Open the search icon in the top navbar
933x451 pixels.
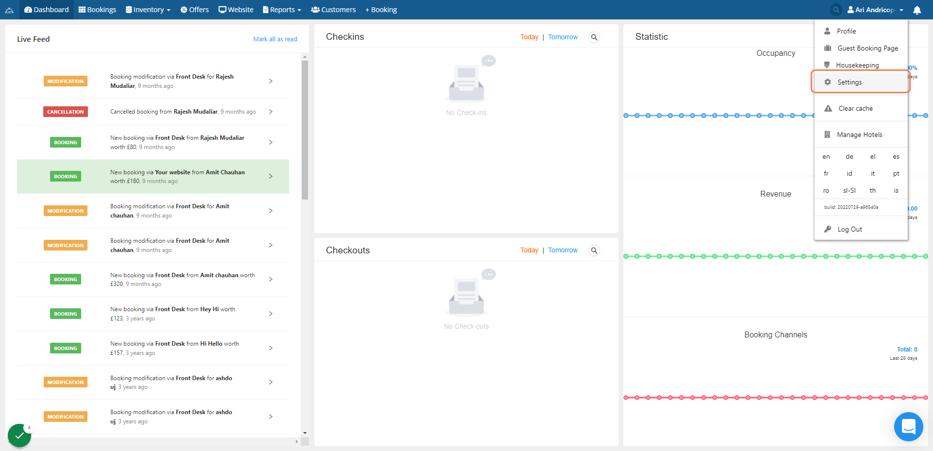[x=836, y=10]
